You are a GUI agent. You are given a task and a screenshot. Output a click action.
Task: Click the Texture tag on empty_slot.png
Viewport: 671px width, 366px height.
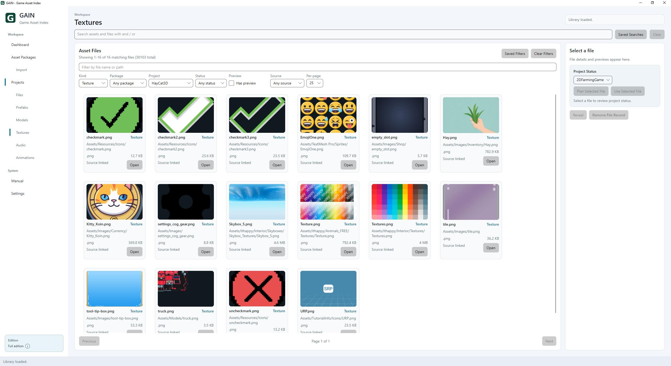point(421,137)
